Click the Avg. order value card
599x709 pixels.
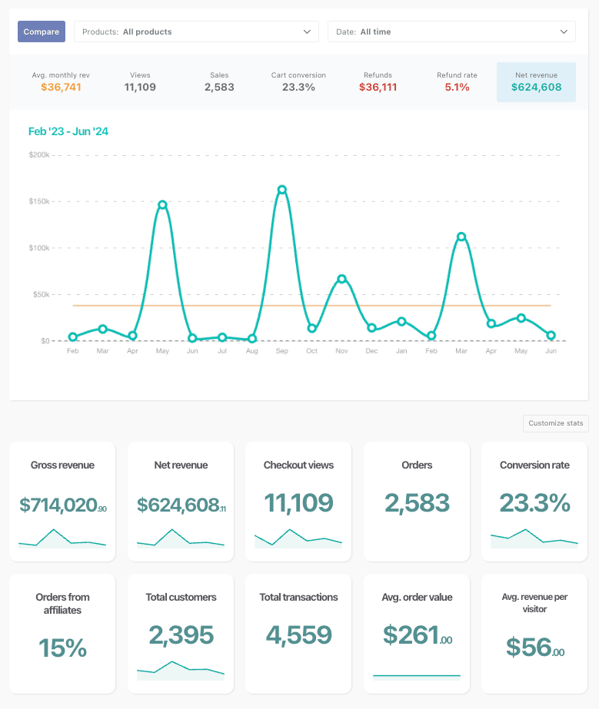click(417, 634)
